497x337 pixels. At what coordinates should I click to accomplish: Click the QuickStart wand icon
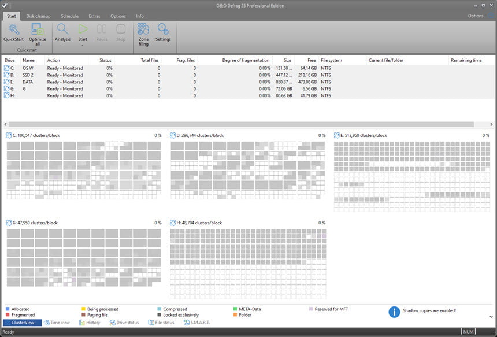click(x=14, y=29)
